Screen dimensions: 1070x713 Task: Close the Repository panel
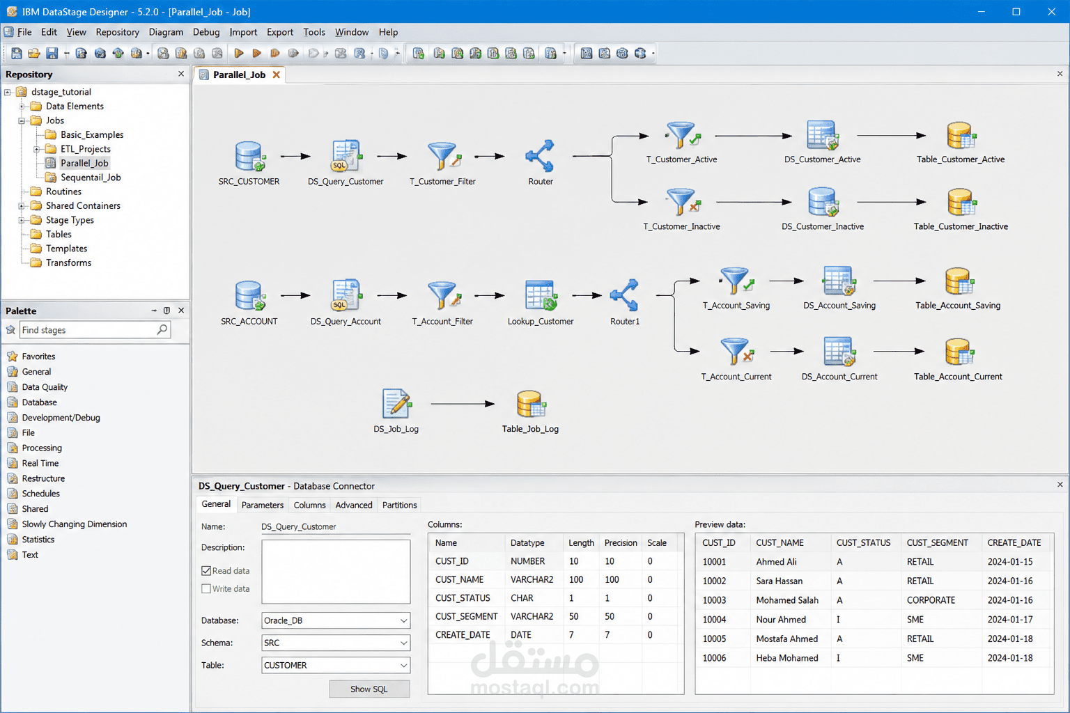point(181,74)
